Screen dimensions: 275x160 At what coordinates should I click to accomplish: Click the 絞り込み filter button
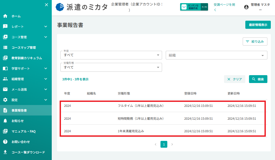point(255,42)
